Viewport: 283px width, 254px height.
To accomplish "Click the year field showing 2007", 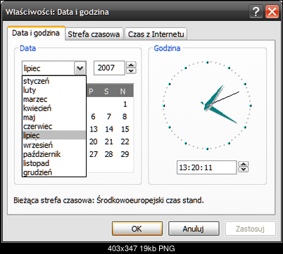I will click(x=109, y=68).
